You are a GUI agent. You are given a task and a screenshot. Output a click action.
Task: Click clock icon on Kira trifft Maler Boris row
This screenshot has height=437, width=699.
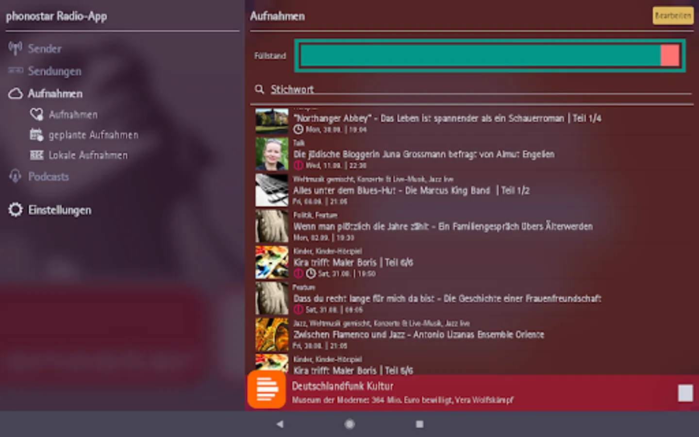(x=311, y=273)
